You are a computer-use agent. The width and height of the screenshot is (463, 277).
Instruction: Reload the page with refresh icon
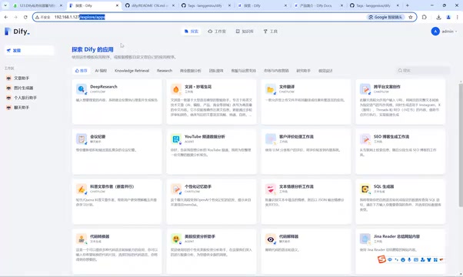[x=25, y=17]
